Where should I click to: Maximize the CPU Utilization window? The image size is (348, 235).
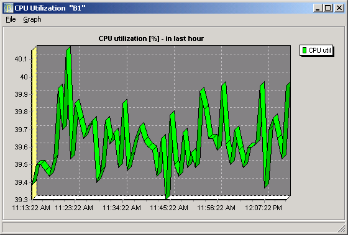pos(328,8)
